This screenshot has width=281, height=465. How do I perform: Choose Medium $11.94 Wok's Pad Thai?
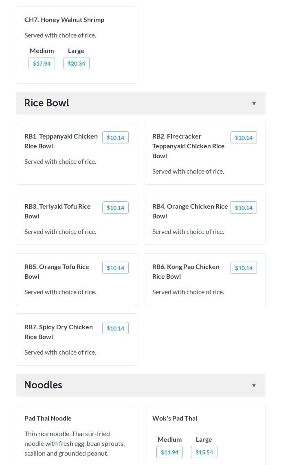[x=169, y=452]
